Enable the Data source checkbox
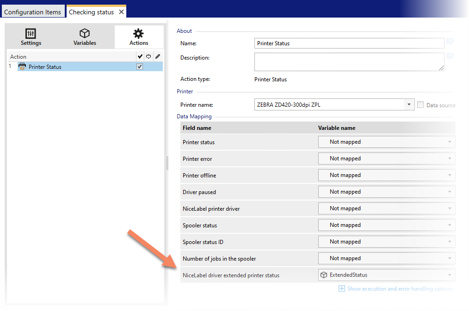This screenshot has height=311, width=469. [420, 104]
